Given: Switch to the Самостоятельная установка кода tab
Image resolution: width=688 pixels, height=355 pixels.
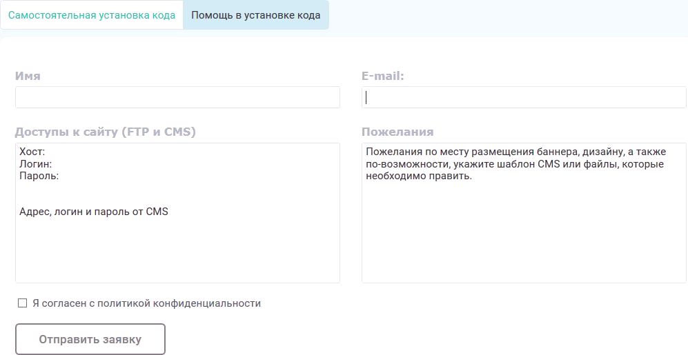Looking at the screenshot, I should coord(92,15).
